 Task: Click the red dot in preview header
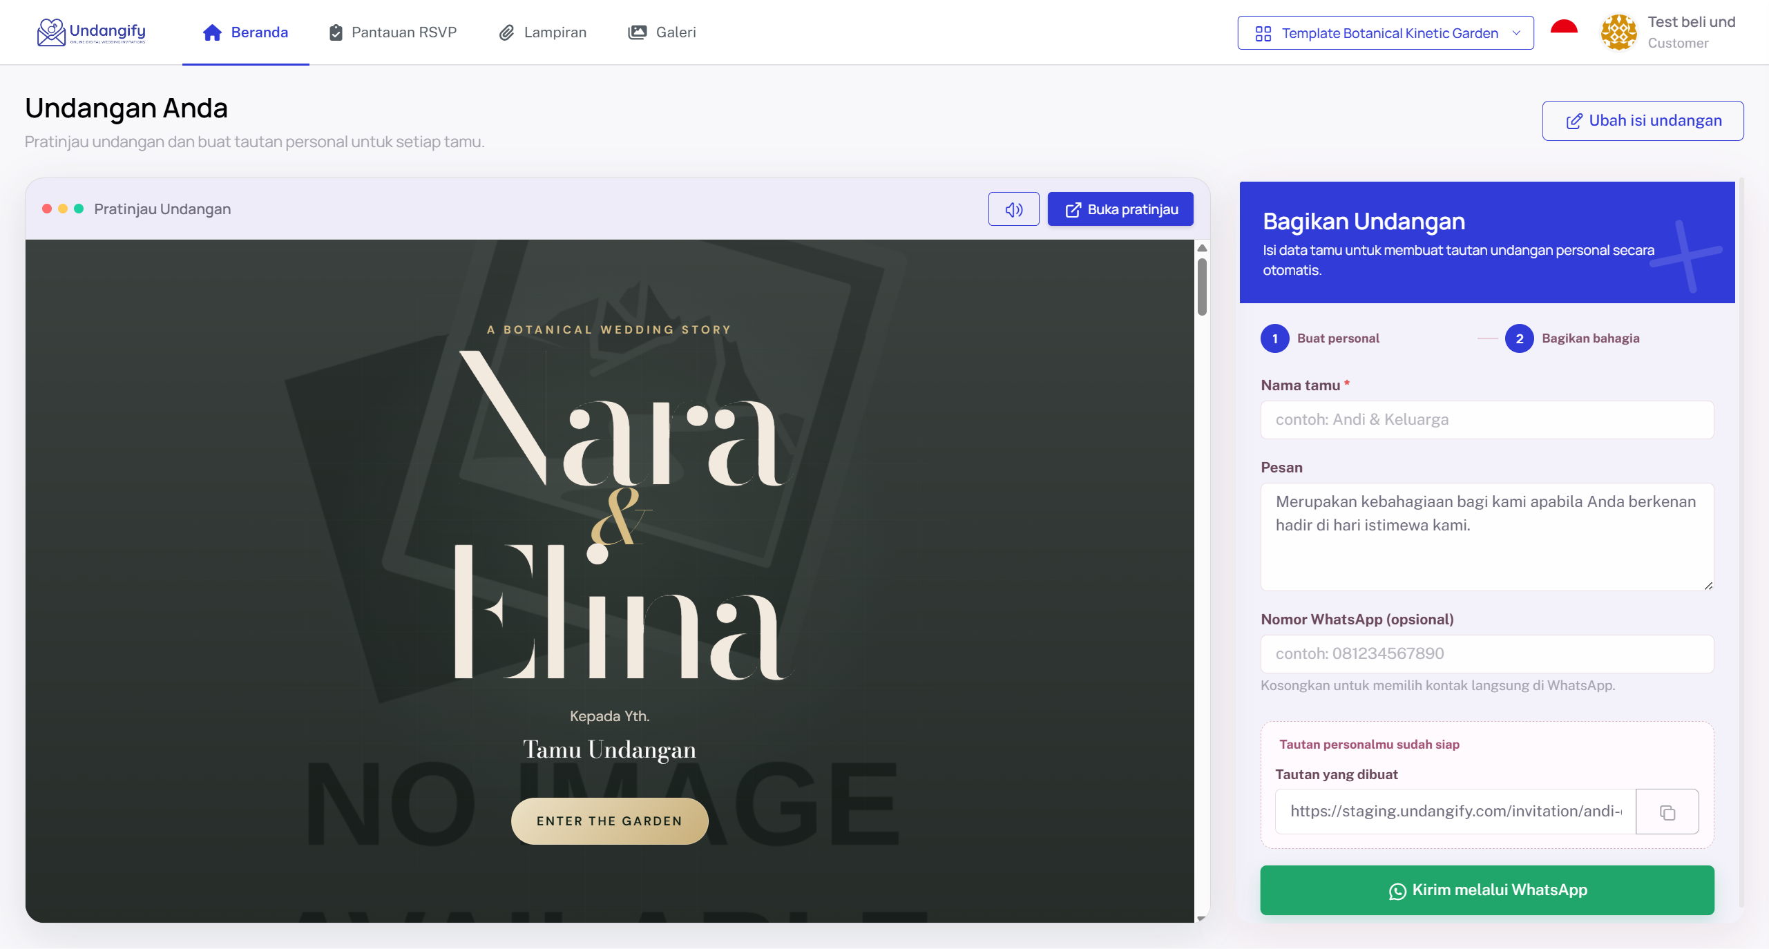47,209
